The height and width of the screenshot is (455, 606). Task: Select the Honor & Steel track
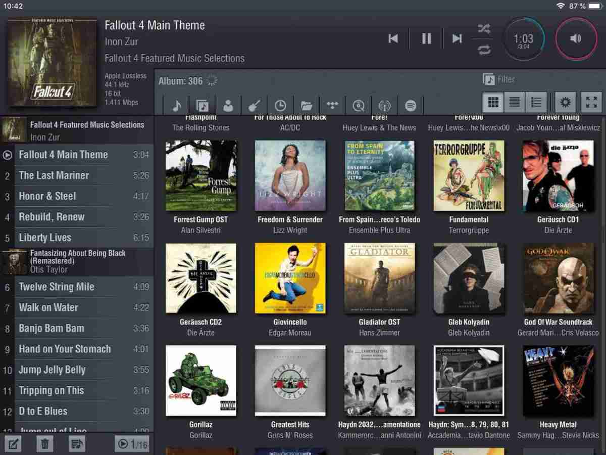tap(77, 196)
